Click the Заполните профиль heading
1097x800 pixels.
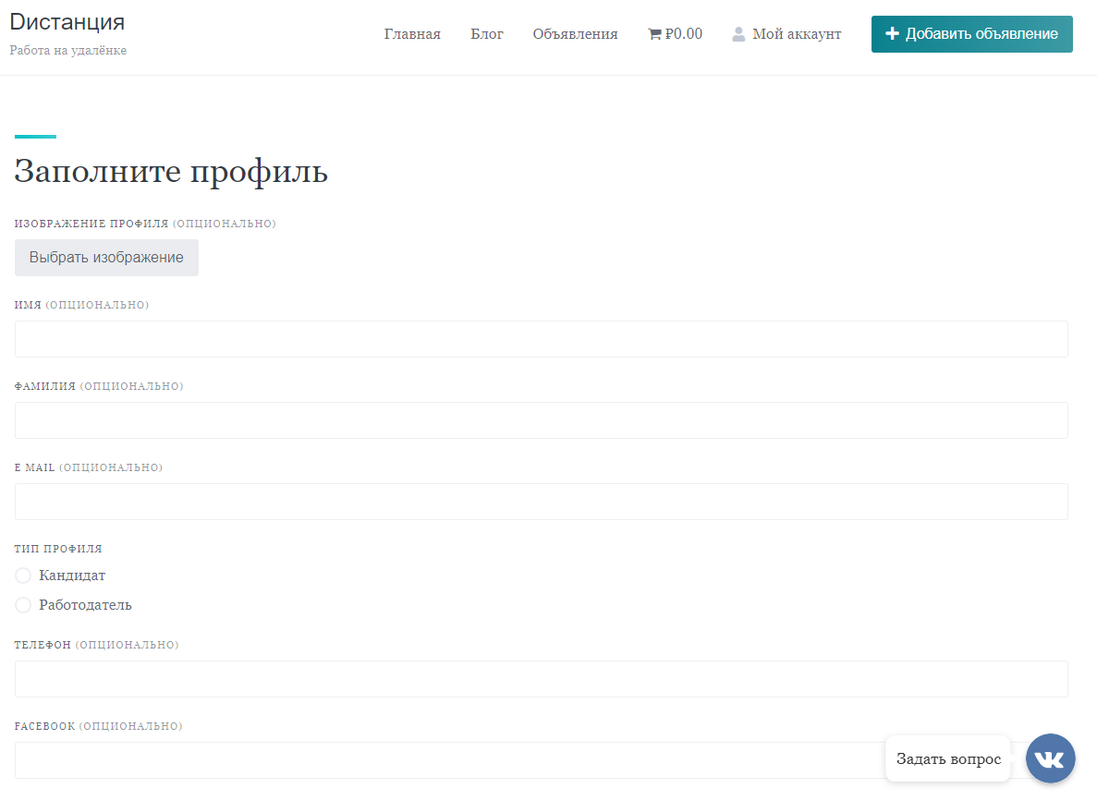[x=170, y=171]
